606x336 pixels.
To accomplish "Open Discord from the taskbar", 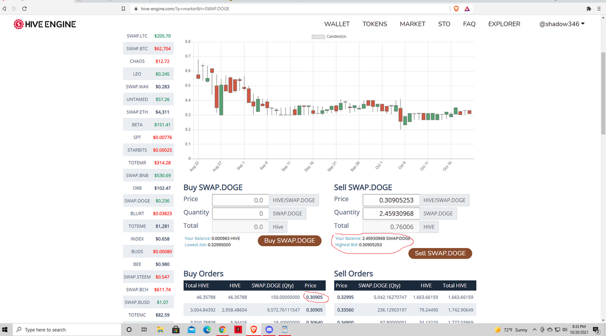I will 269,329.
